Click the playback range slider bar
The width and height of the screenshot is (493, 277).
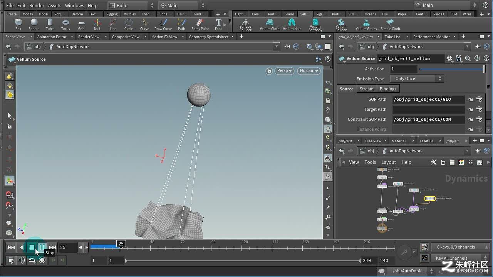pos(243,260)
